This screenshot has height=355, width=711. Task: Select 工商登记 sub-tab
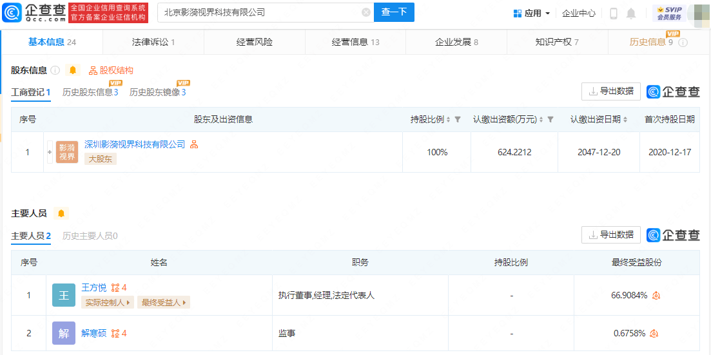click(31, 92)
